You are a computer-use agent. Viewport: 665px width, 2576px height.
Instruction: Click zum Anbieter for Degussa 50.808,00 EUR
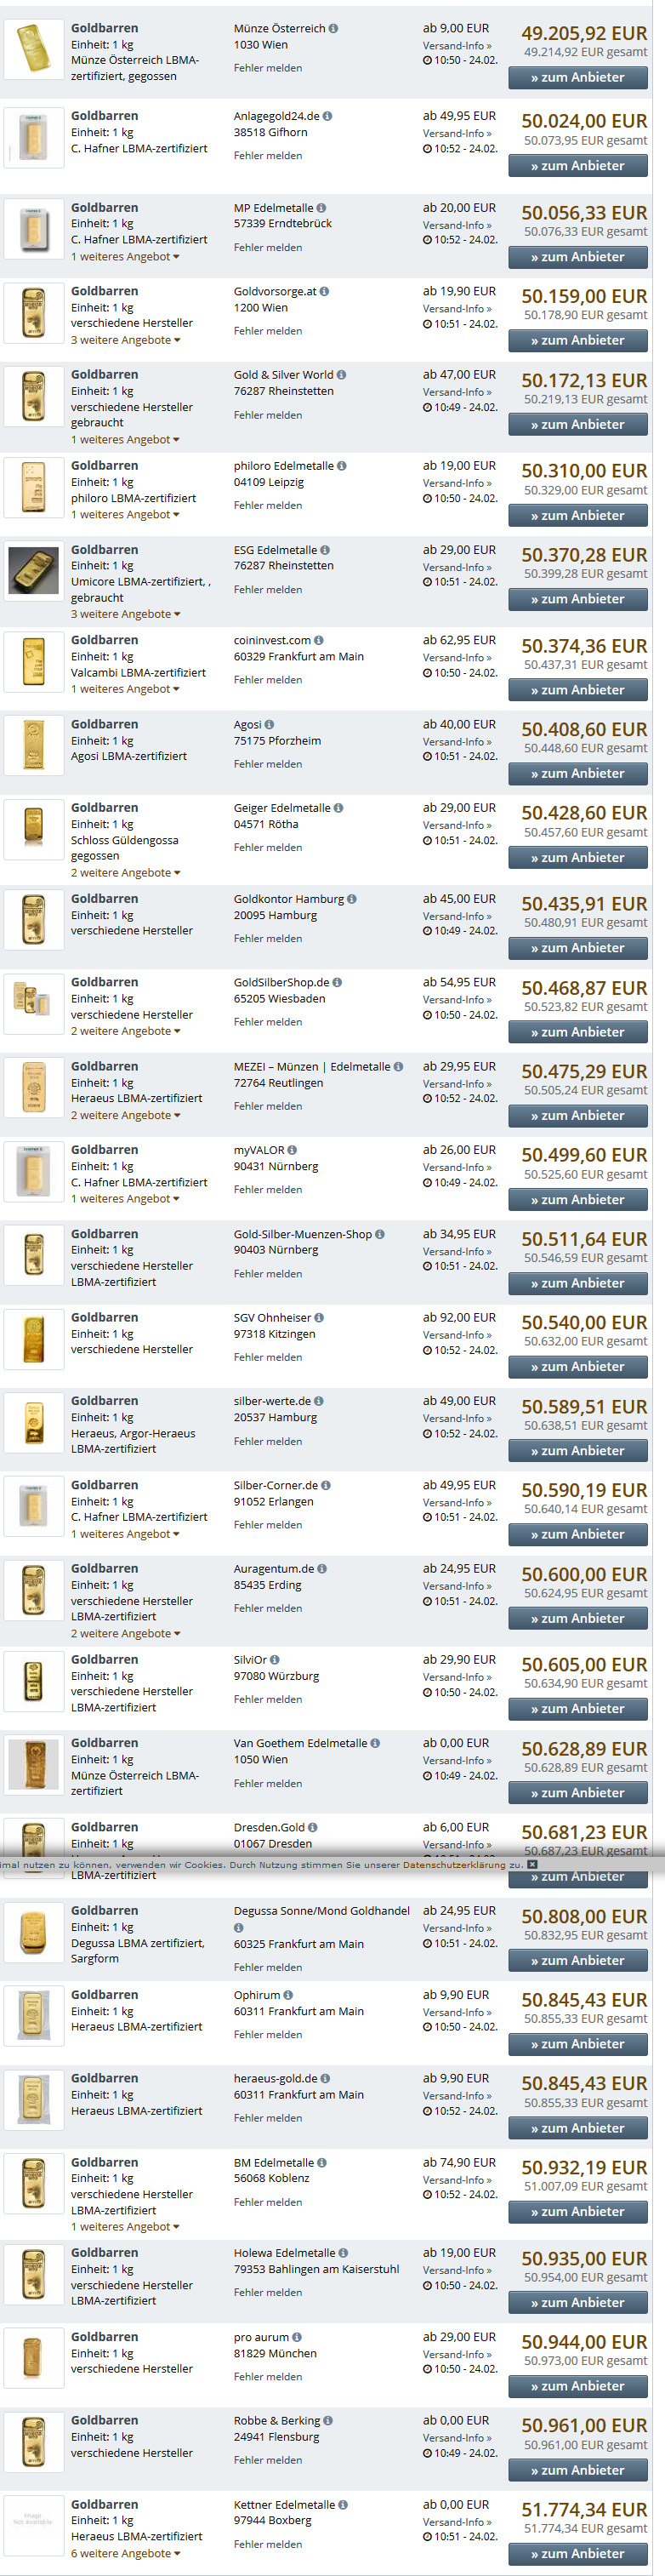tap(577, 1961)
